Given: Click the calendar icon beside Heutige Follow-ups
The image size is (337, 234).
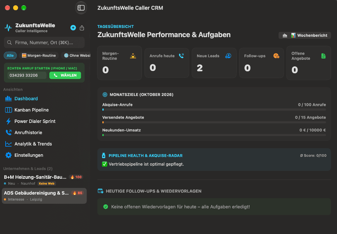Looking at the screenshot, I should pos(100,191).
